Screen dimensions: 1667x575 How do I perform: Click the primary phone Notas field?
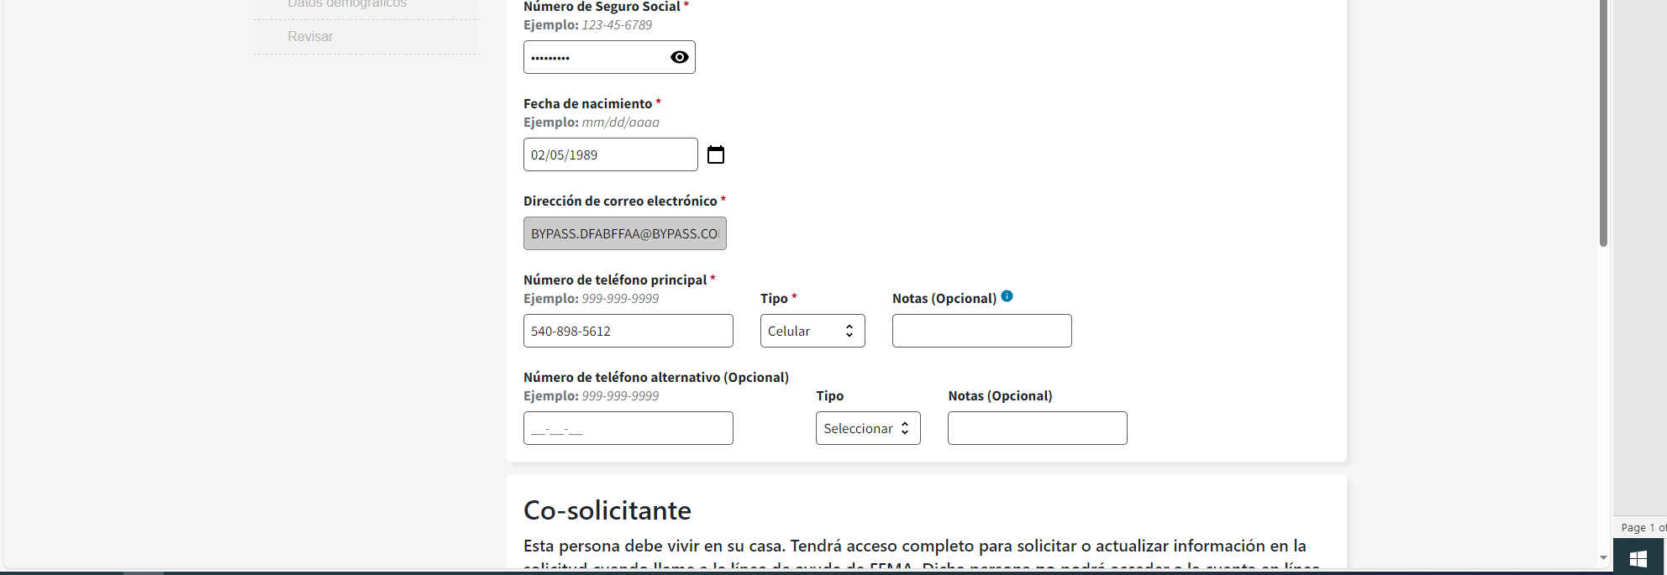pyautogui.click(x=981, y=331)
